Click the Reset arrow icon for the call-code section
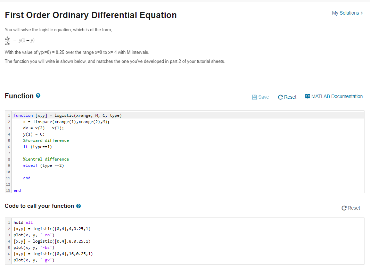The width and height of the screenshot is (370, 269). click(344, 207)
